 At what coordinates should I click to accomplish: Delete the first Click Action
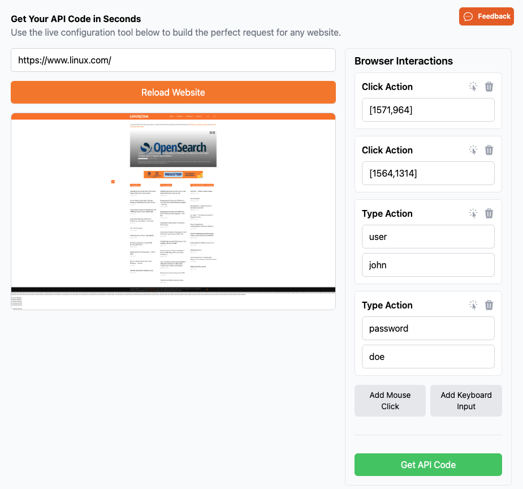pos(489,87)
